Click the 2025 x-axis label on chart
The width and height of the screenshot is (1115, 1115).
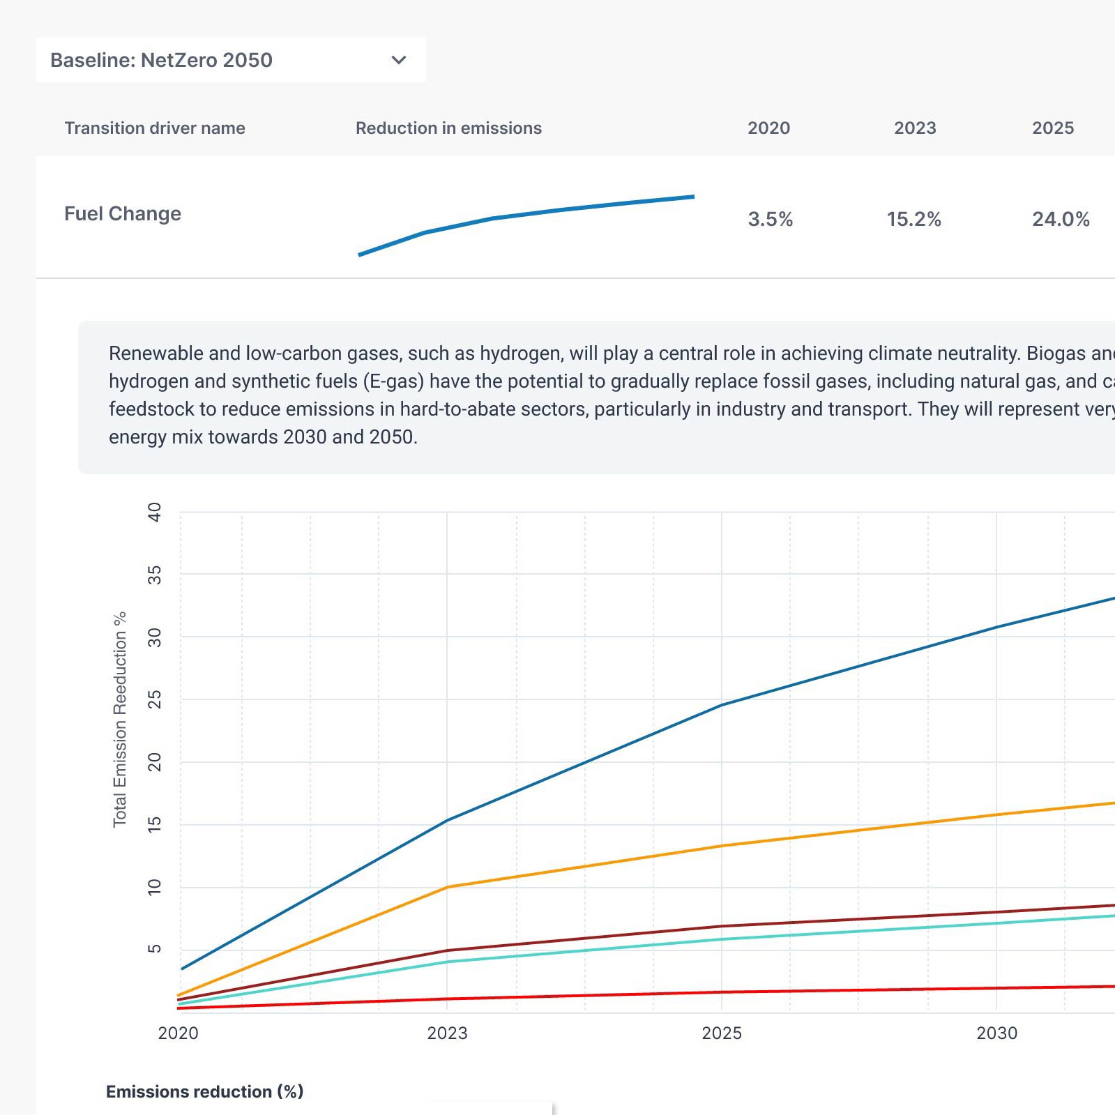pyautogui.click(x=722, y=1033)
